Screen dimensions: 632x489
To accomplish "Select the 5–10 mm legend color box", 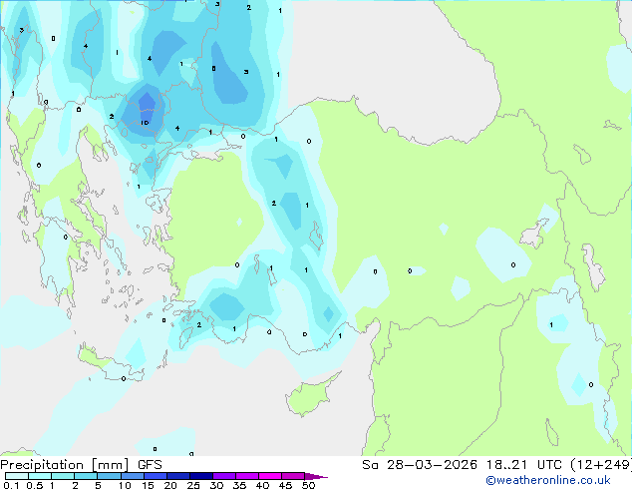I will [109, 476].
